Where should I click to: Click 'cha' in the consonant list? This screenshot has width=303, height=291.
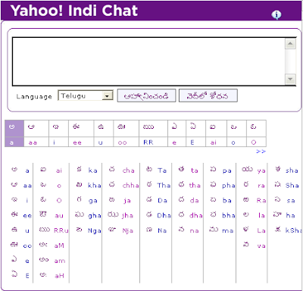(x=129, y=171)
